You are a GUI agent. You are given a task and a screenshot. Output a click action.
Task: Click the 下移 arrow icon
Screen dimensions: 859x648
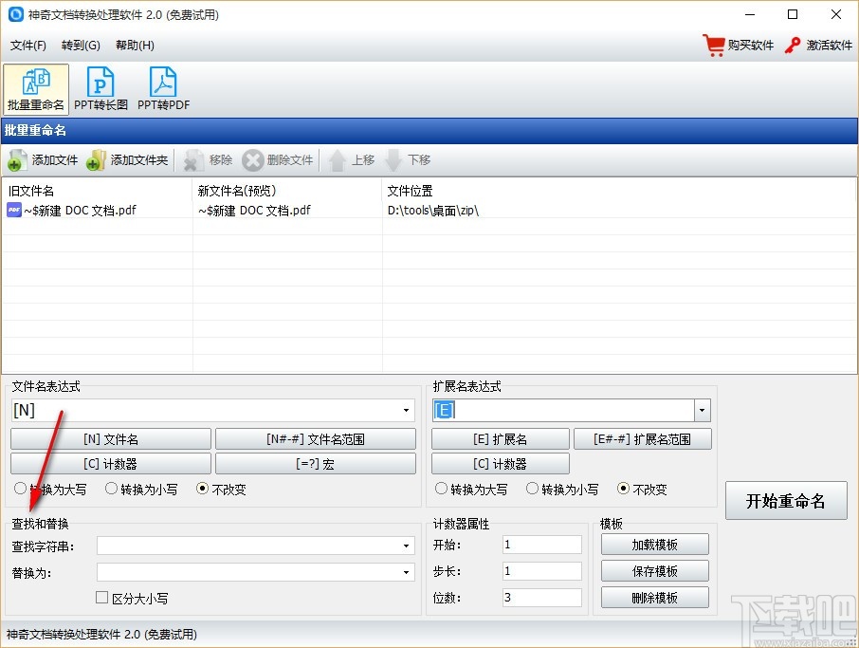click(x=393, y=160)
